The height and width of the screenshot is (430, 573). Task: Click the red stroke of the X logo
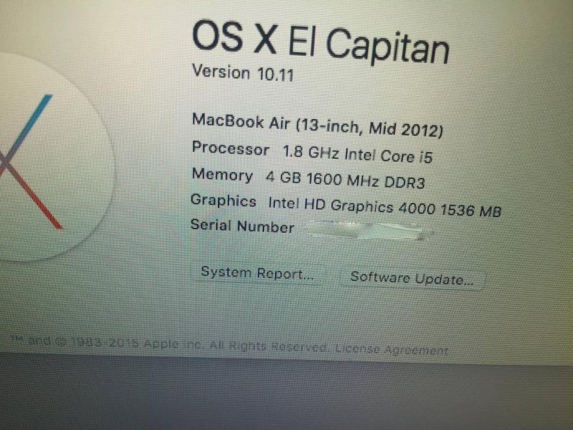pos(37,199)
